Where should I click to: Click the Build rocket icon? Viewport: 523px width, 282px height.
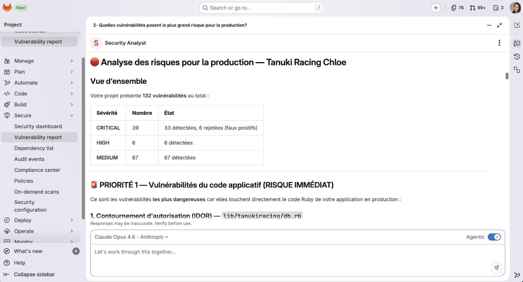[7, 104]
